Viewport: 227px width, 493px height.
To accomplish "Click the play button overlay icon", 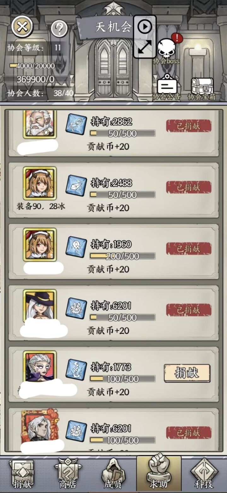I will 145,27.
